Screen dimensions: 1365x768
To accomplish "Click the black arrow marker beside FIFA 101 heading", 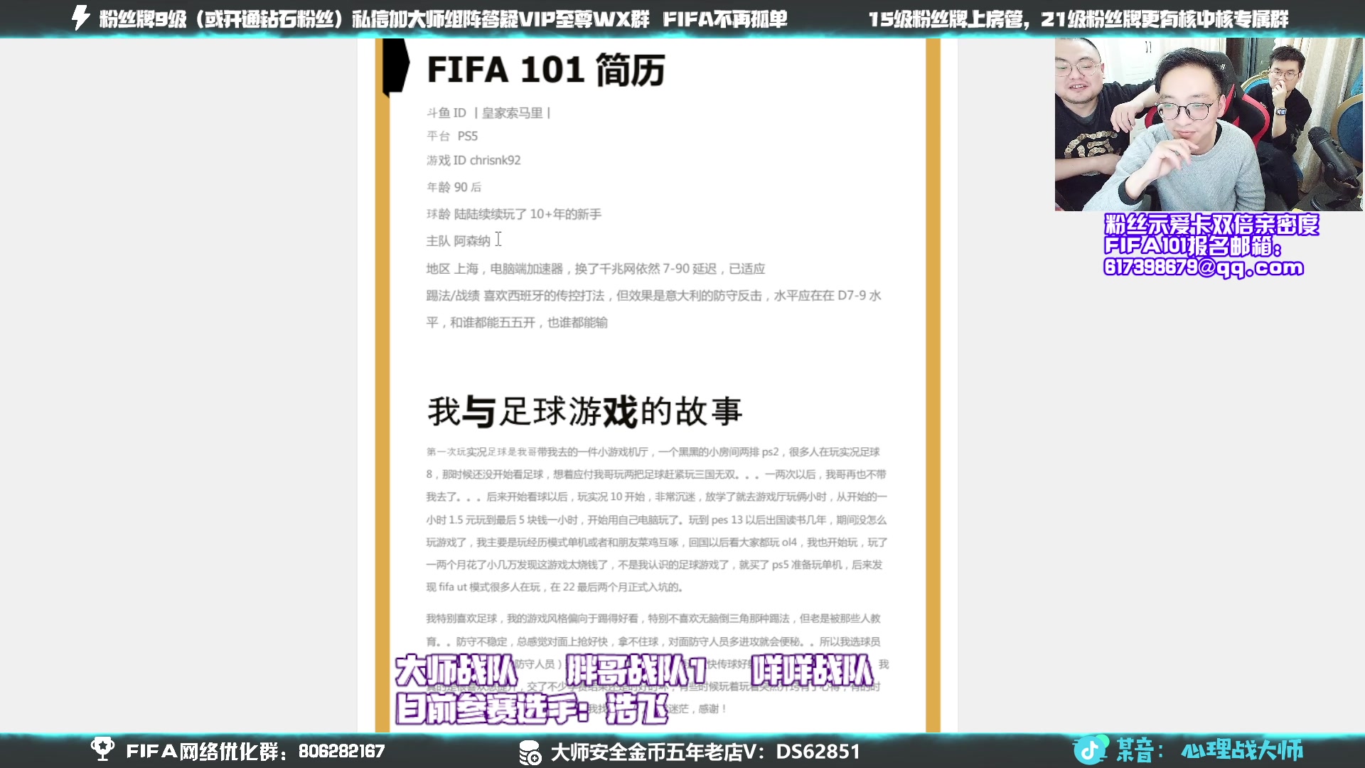I will click(x=395, y=66).
